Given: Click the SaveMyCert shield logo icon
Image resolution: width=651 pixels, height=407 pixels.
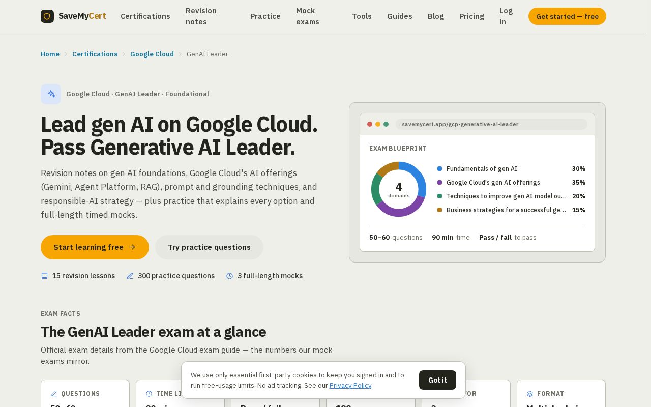Looking at the screenshot, I should (x=47, y=16).
